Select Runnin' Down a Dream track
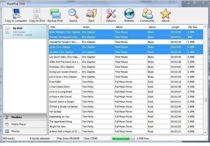 (126, 102)
